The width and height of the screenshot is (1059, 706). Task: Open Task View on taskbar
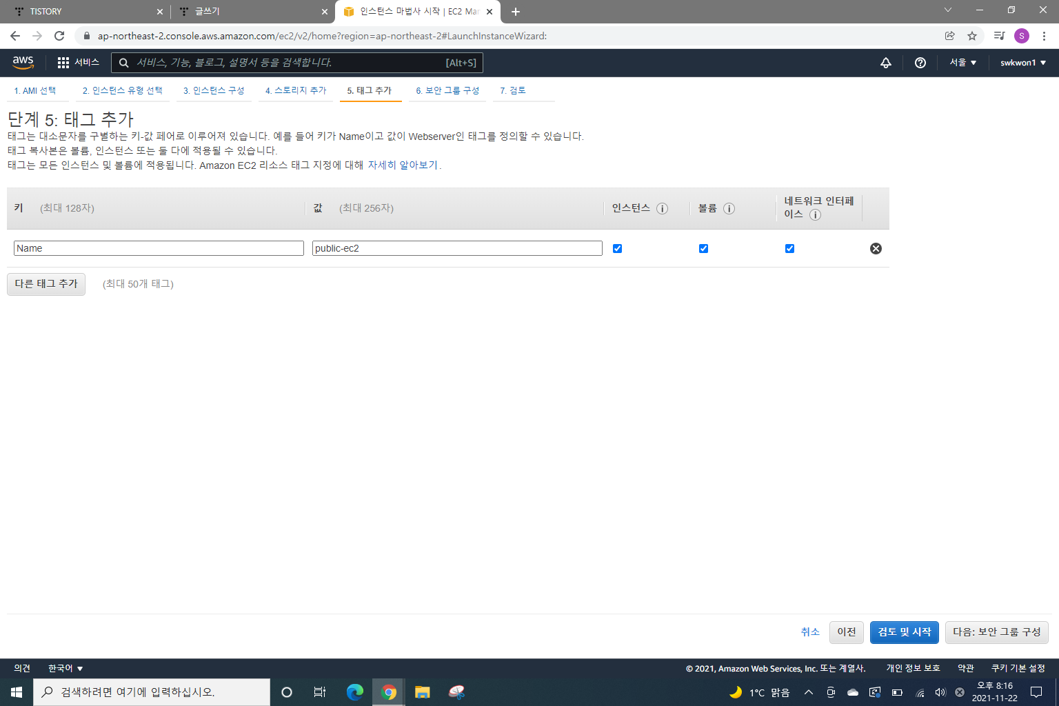click(320, 692)
